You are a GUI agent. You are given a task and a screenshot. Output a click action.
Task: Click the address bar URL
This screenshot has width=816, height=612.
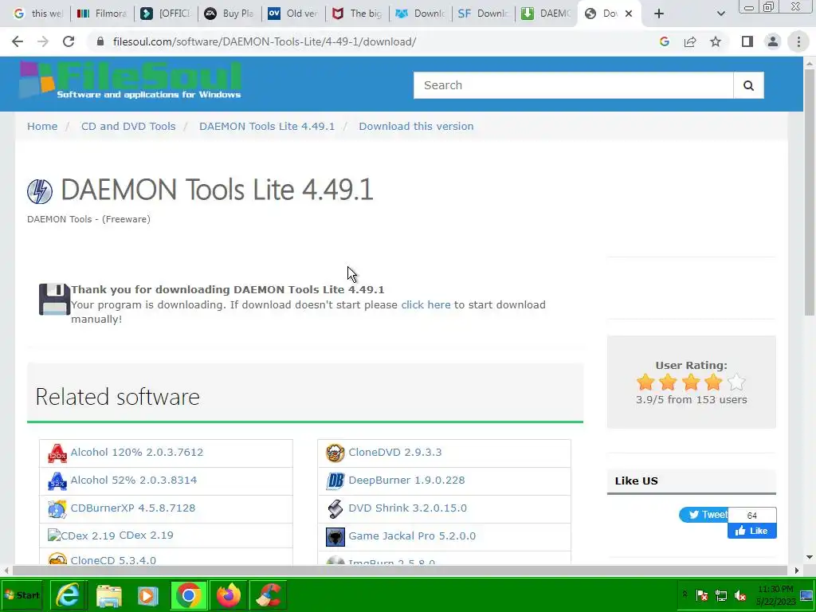[x=265, y=41]
